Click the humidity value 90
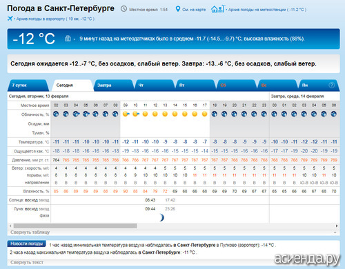This screenshot has width=345, height=269. [x=126, y=191]
